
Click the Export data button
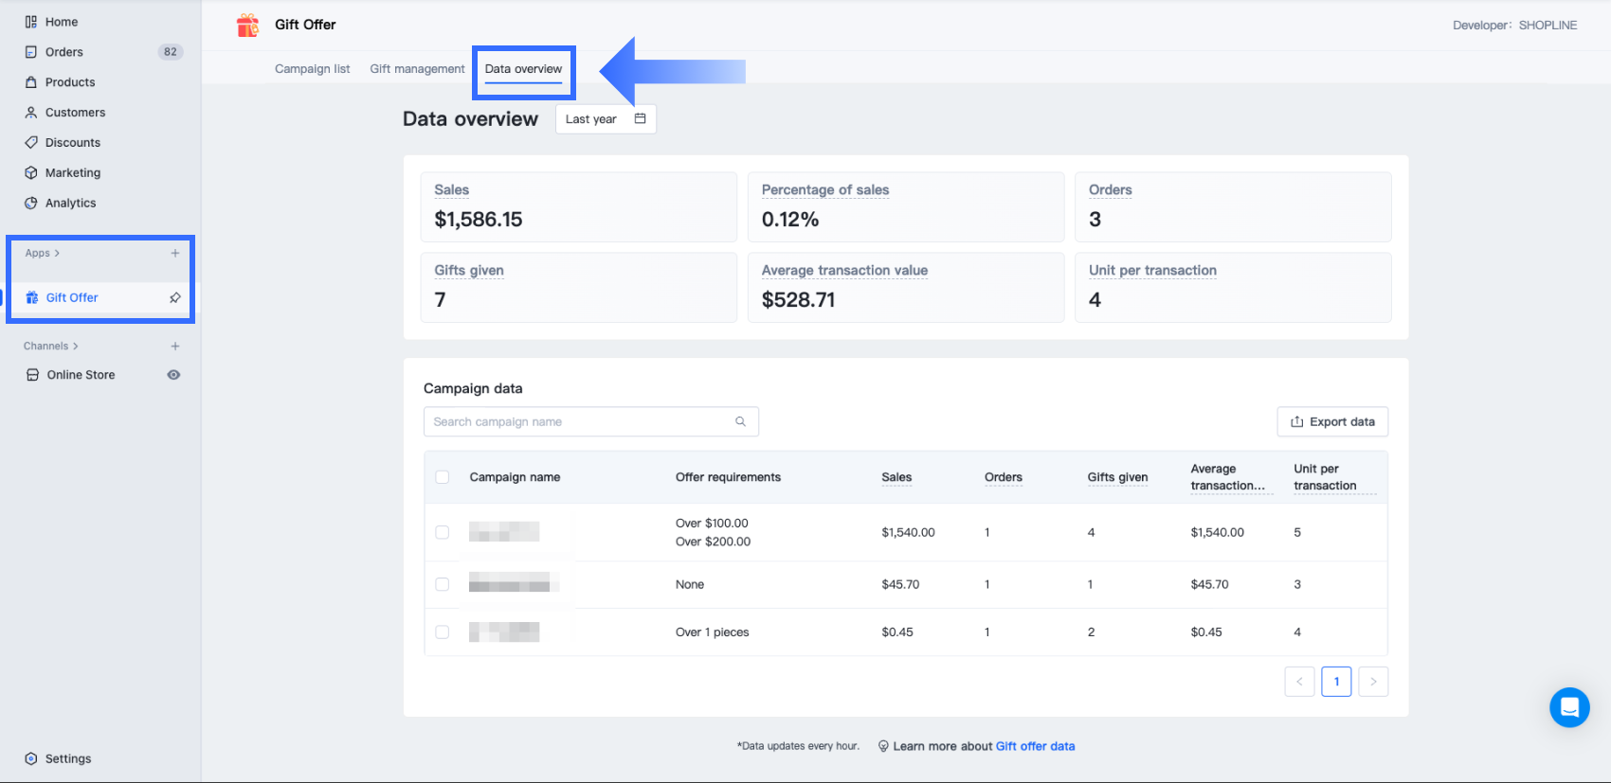tap(1332, 421)
